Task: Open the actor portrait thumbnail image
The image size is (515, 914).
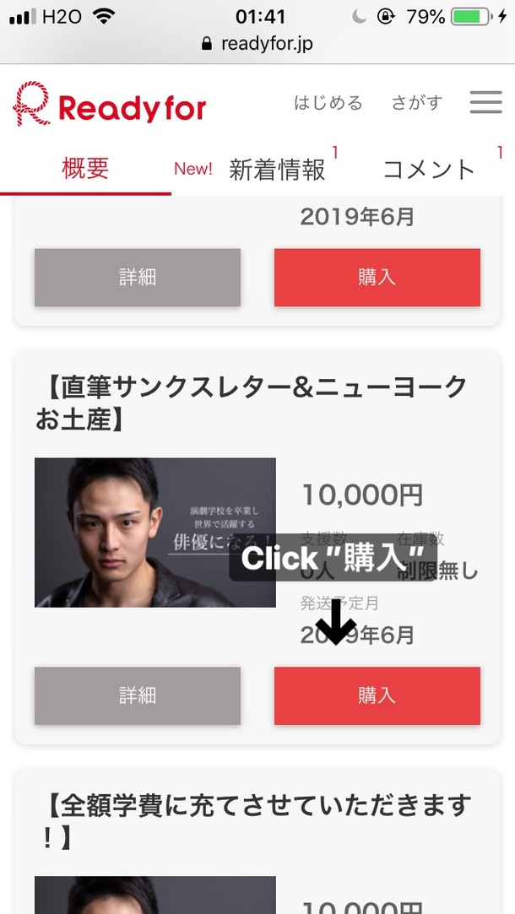Action: [155, 533]
